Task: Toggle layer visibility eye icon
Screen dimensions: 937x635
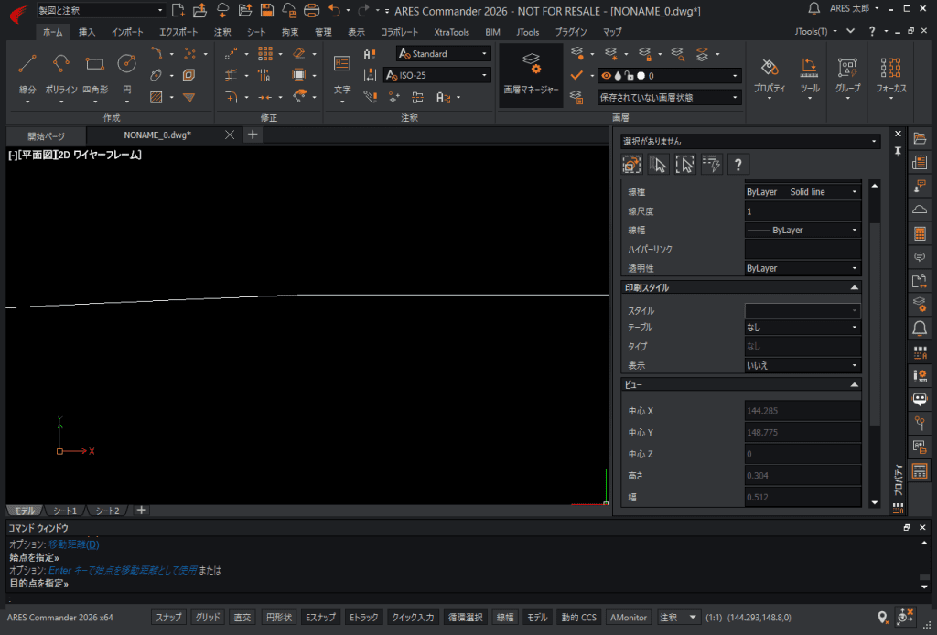Action: tap(606, 76)
